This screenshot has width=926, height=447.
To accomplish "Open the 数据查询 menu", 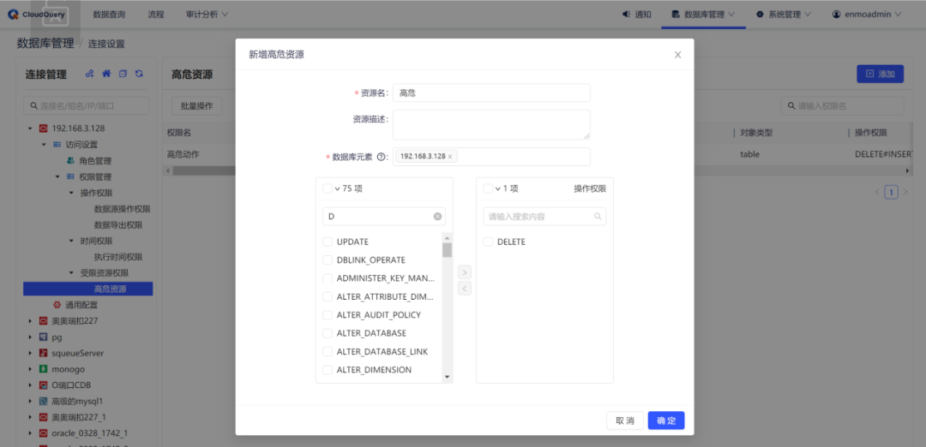I will tap(109, 15).
